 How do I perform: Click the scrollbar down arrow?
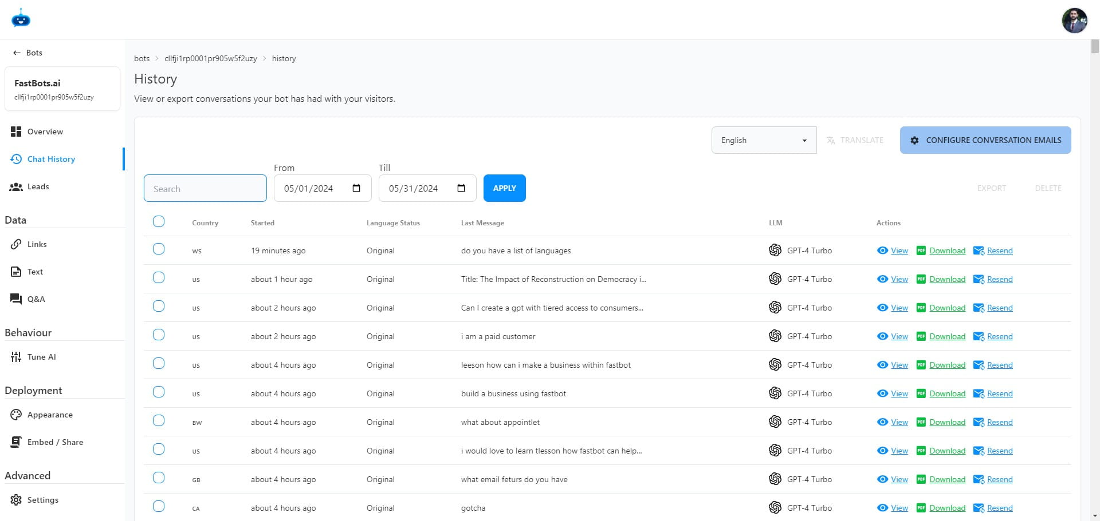coord(1095,516)
